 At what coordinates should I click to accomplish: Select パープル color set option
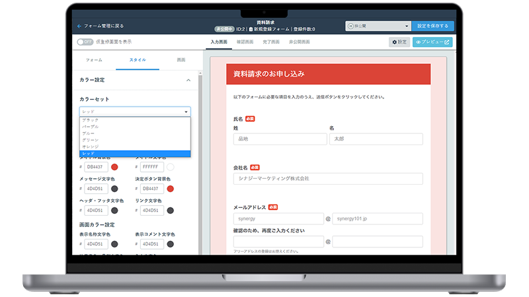135,127
